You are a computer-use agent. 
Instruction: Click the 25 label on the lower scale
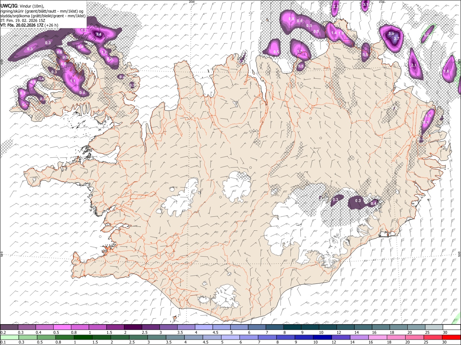426,342
